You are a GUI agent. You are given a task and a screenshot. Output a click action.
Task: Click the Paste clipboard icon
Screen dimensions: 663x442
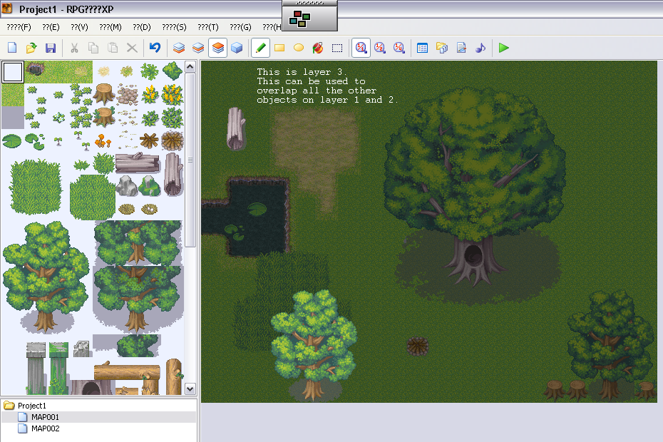click(113, 48)
